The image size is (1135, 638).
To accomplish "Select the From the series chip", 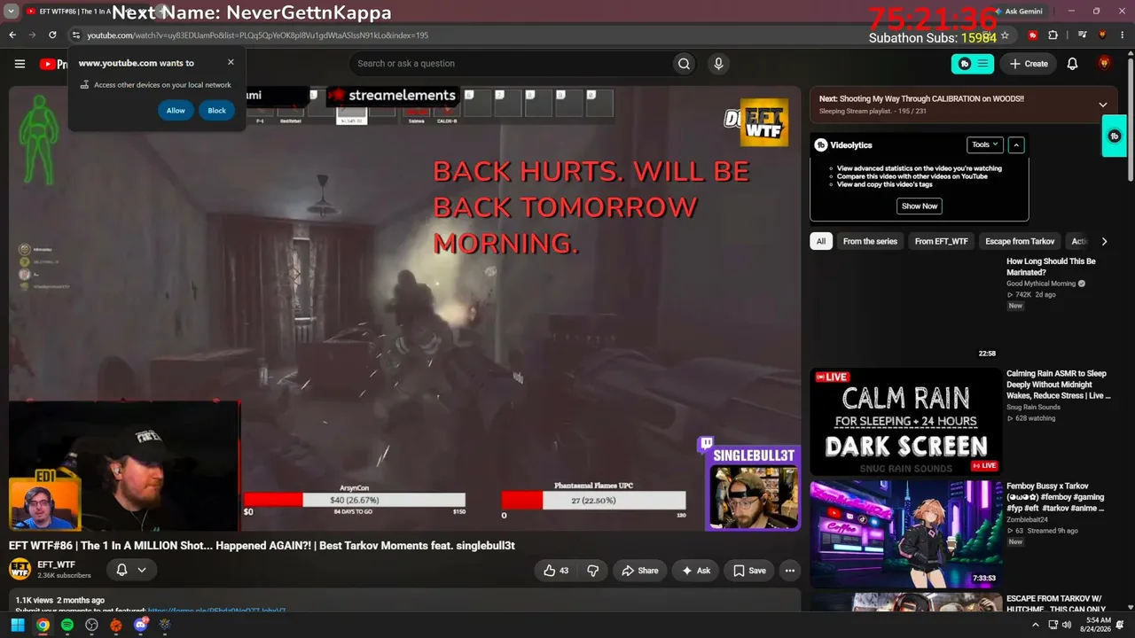I will pos(870,241).
